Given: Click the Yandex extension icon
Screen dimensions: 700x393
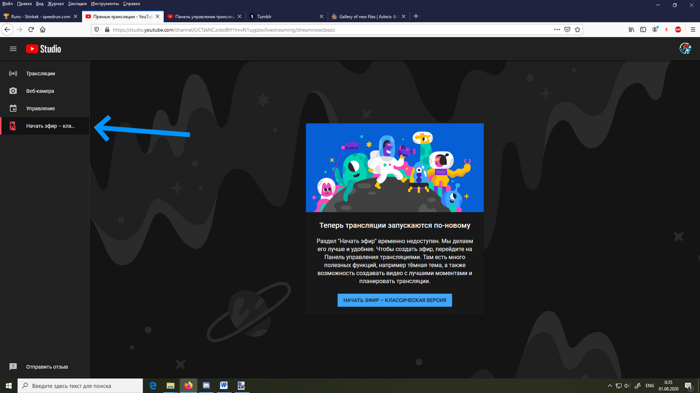Looking at the screenshot, I should 667,29.
